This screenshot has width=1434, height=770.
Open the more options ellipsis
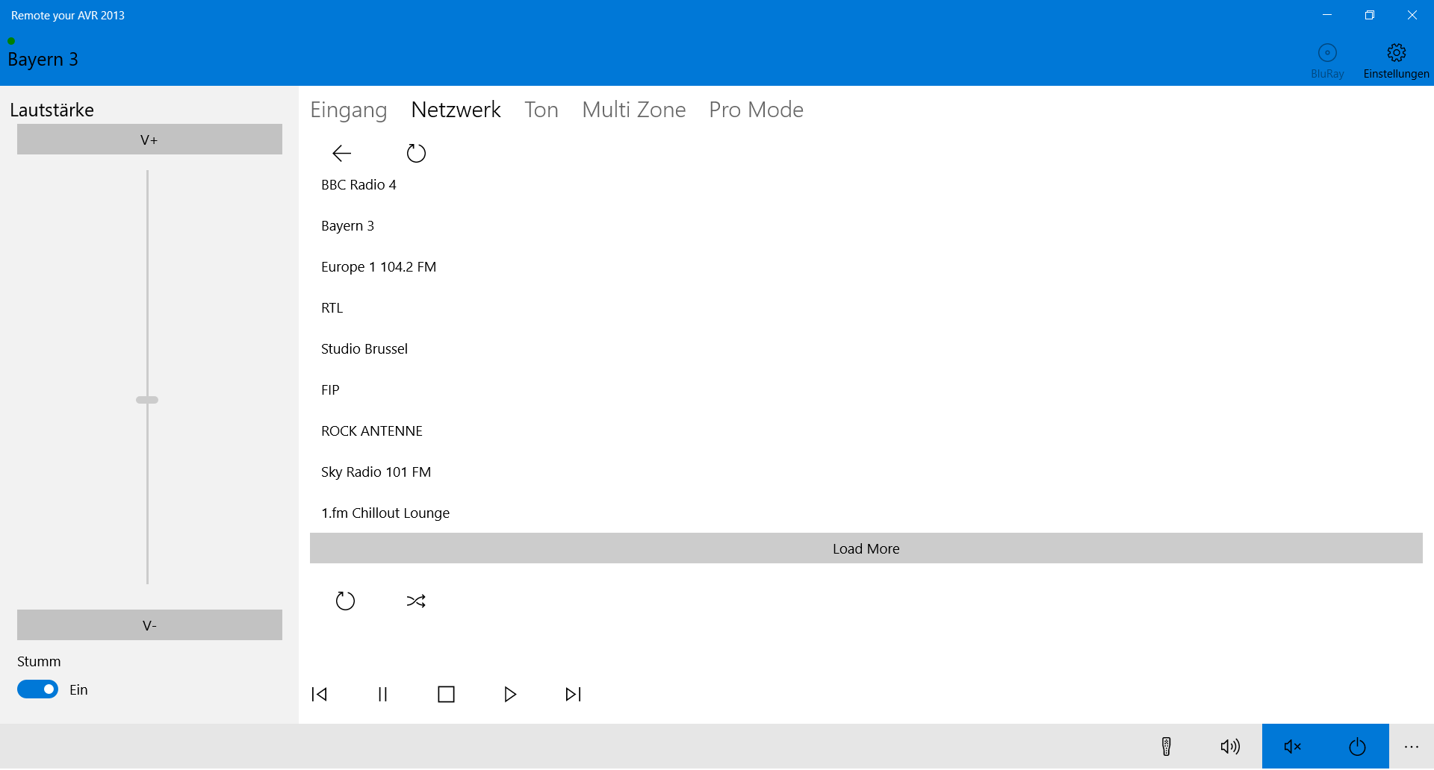pos(1411,747)
